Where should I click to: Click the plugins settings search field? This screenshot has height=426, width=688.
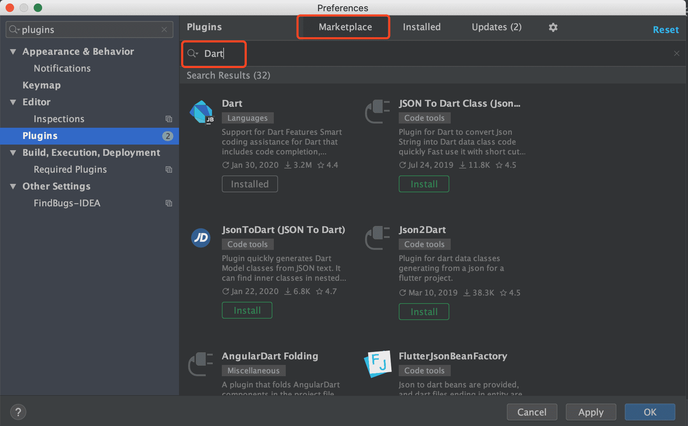pos(90,29)
